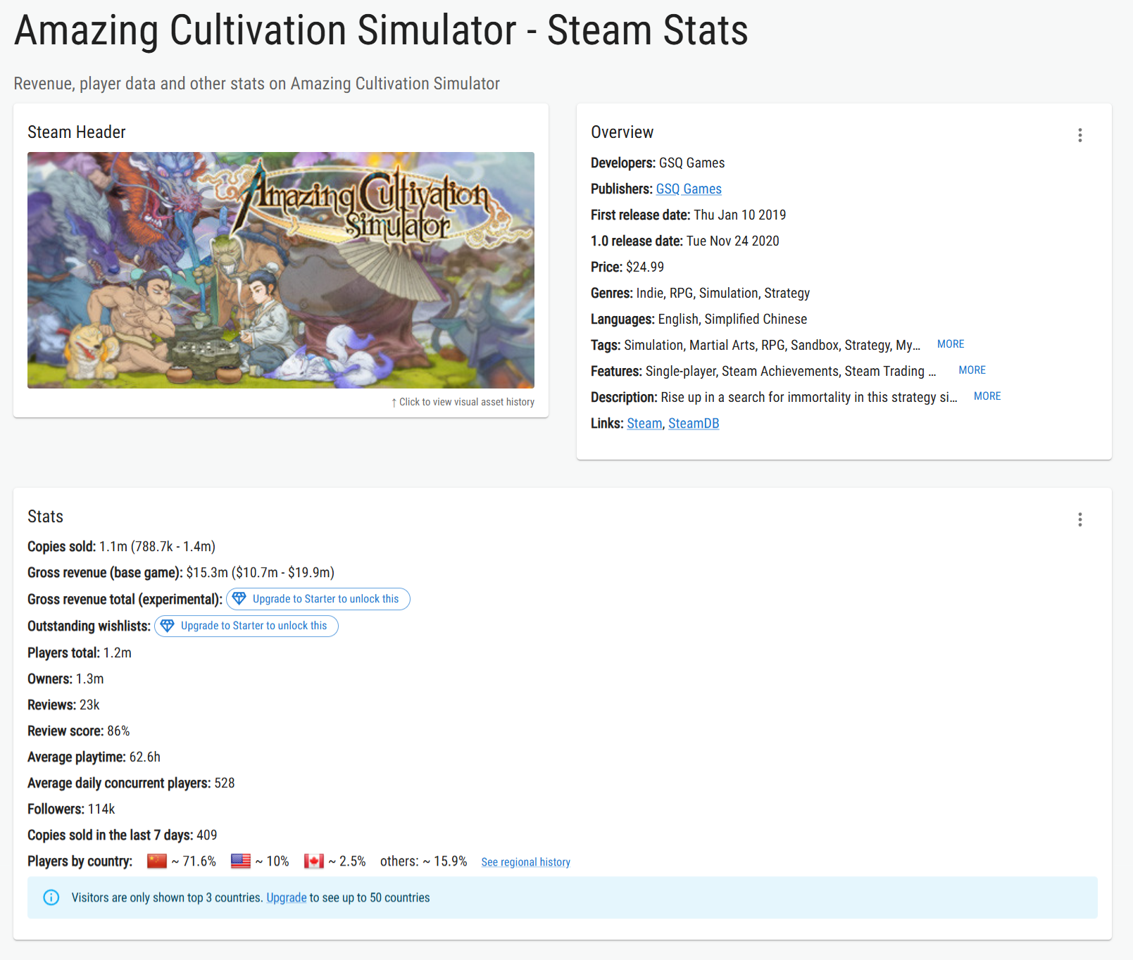
Task: Click the Upgrade link in the visitors notice
Action: point(287,897)
